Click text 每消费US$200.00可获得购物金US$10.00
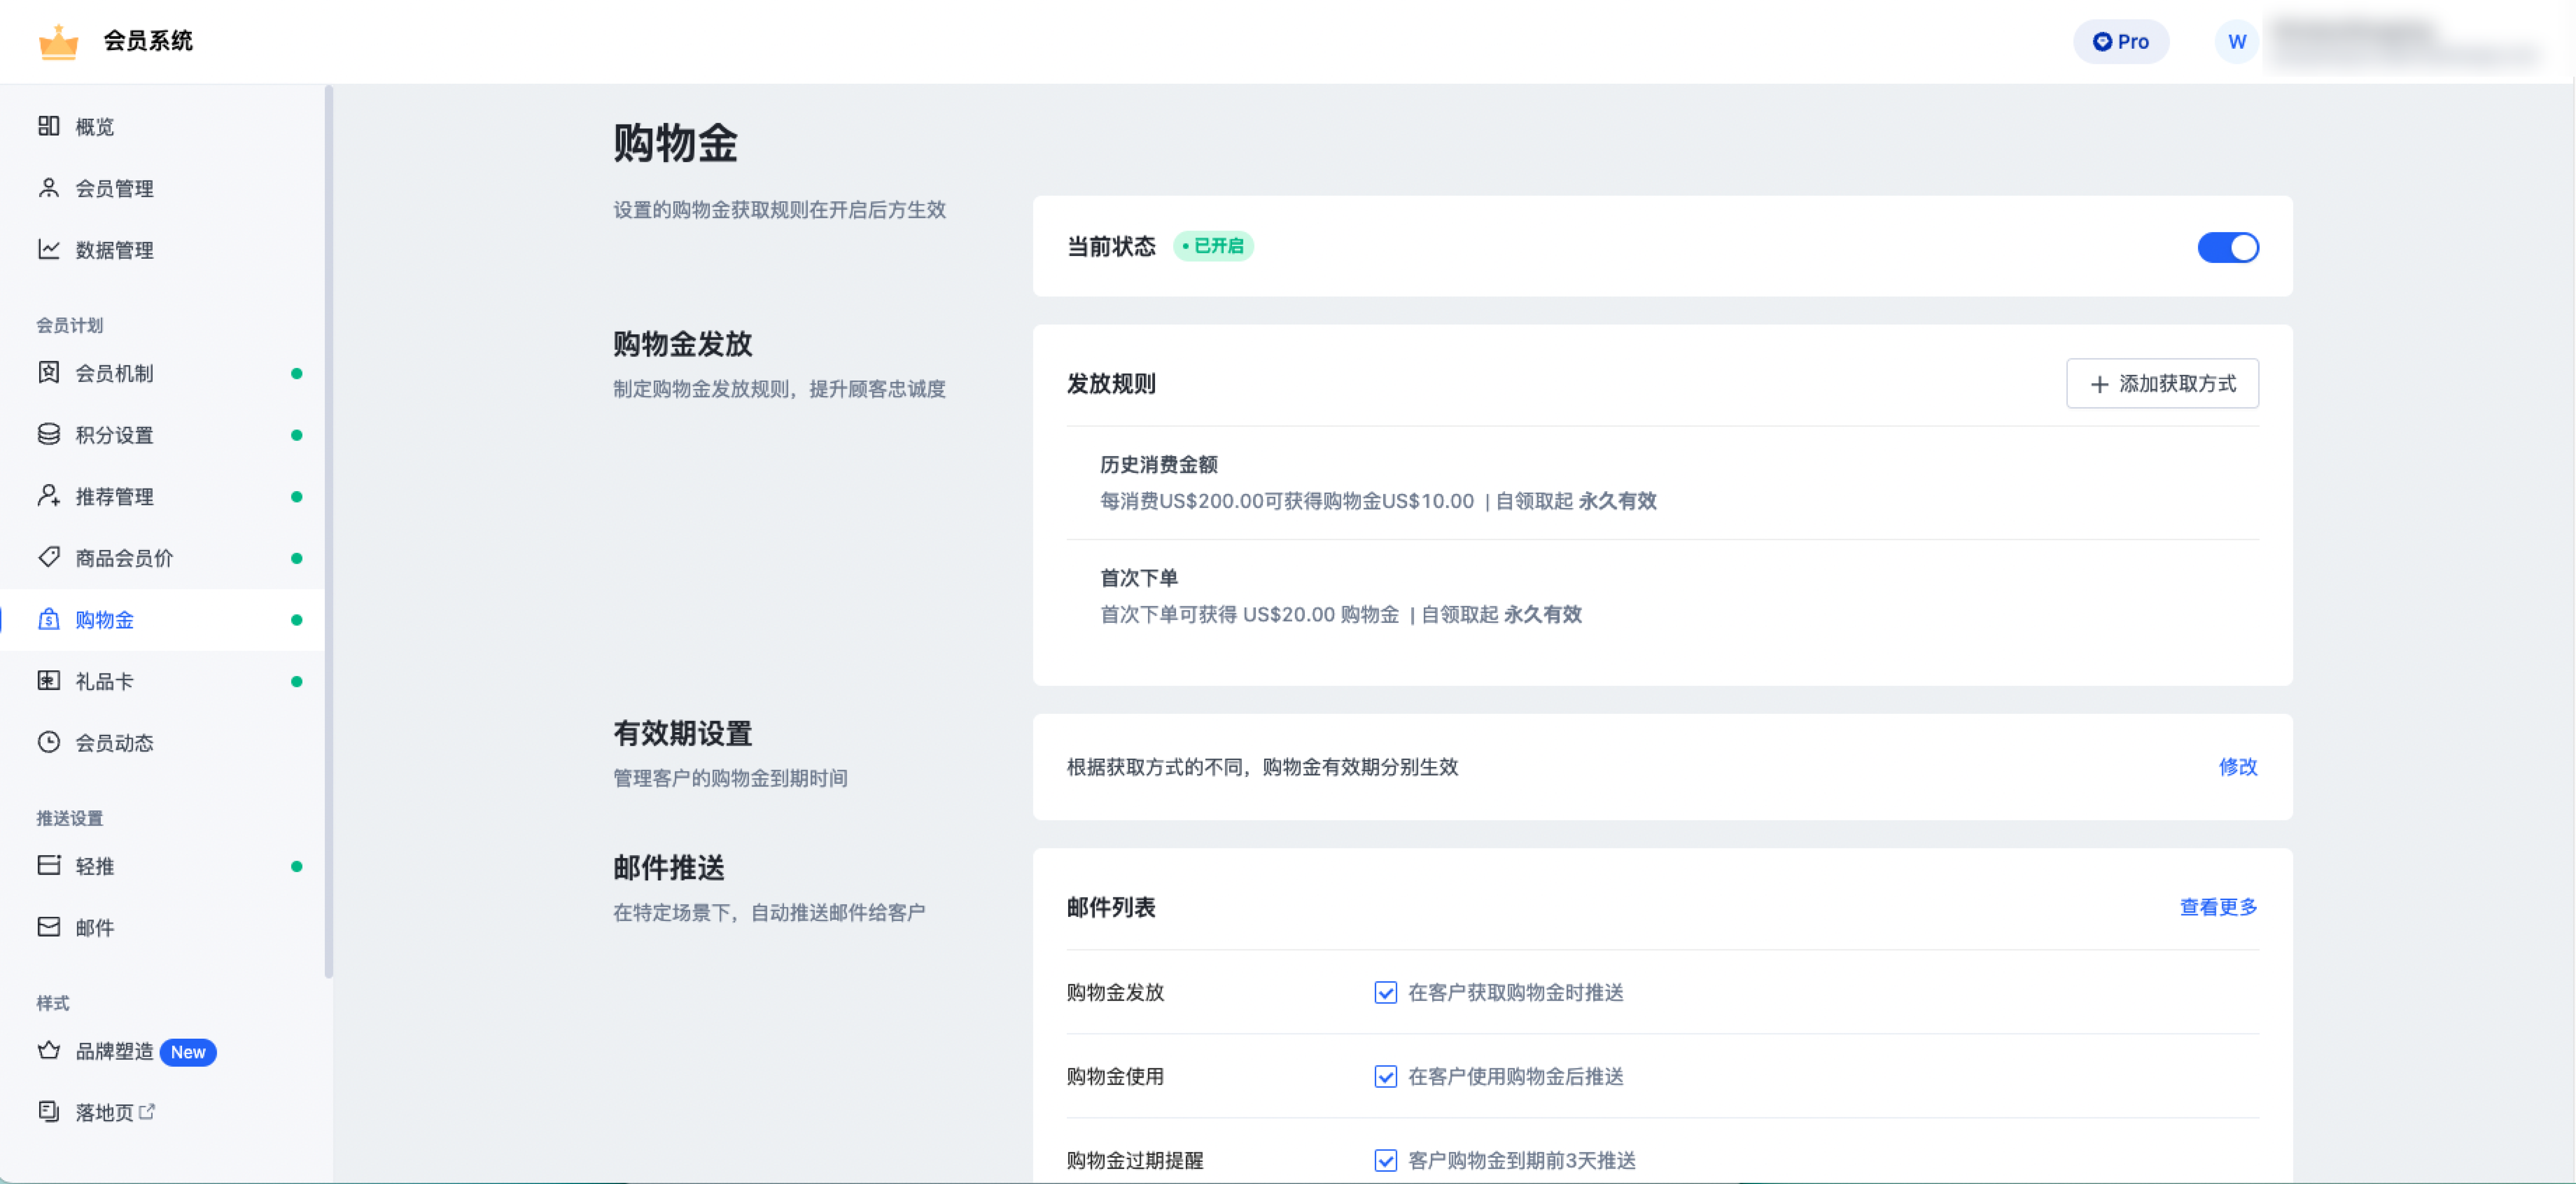 pyautogui.click(x=1287, y=501)
